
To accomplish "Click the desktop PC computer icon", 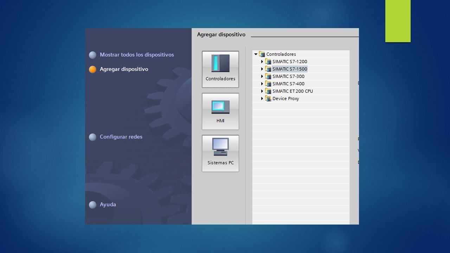I will click(220, 147).
